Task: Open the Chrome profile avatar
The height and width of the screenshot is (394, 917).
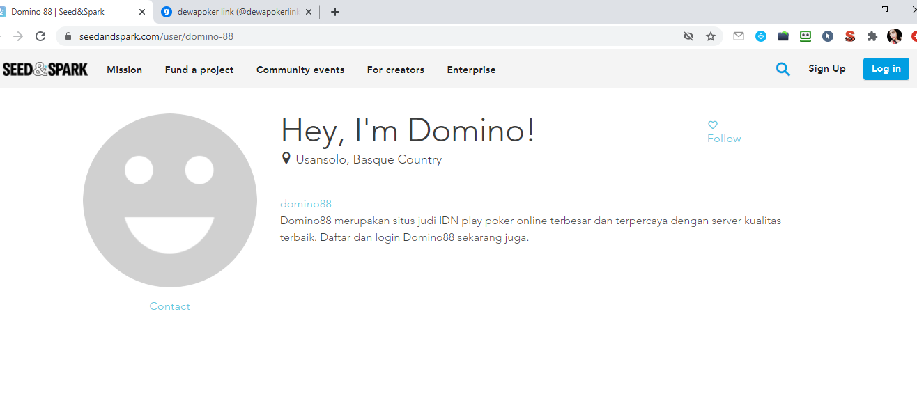Action: [894, 36]
